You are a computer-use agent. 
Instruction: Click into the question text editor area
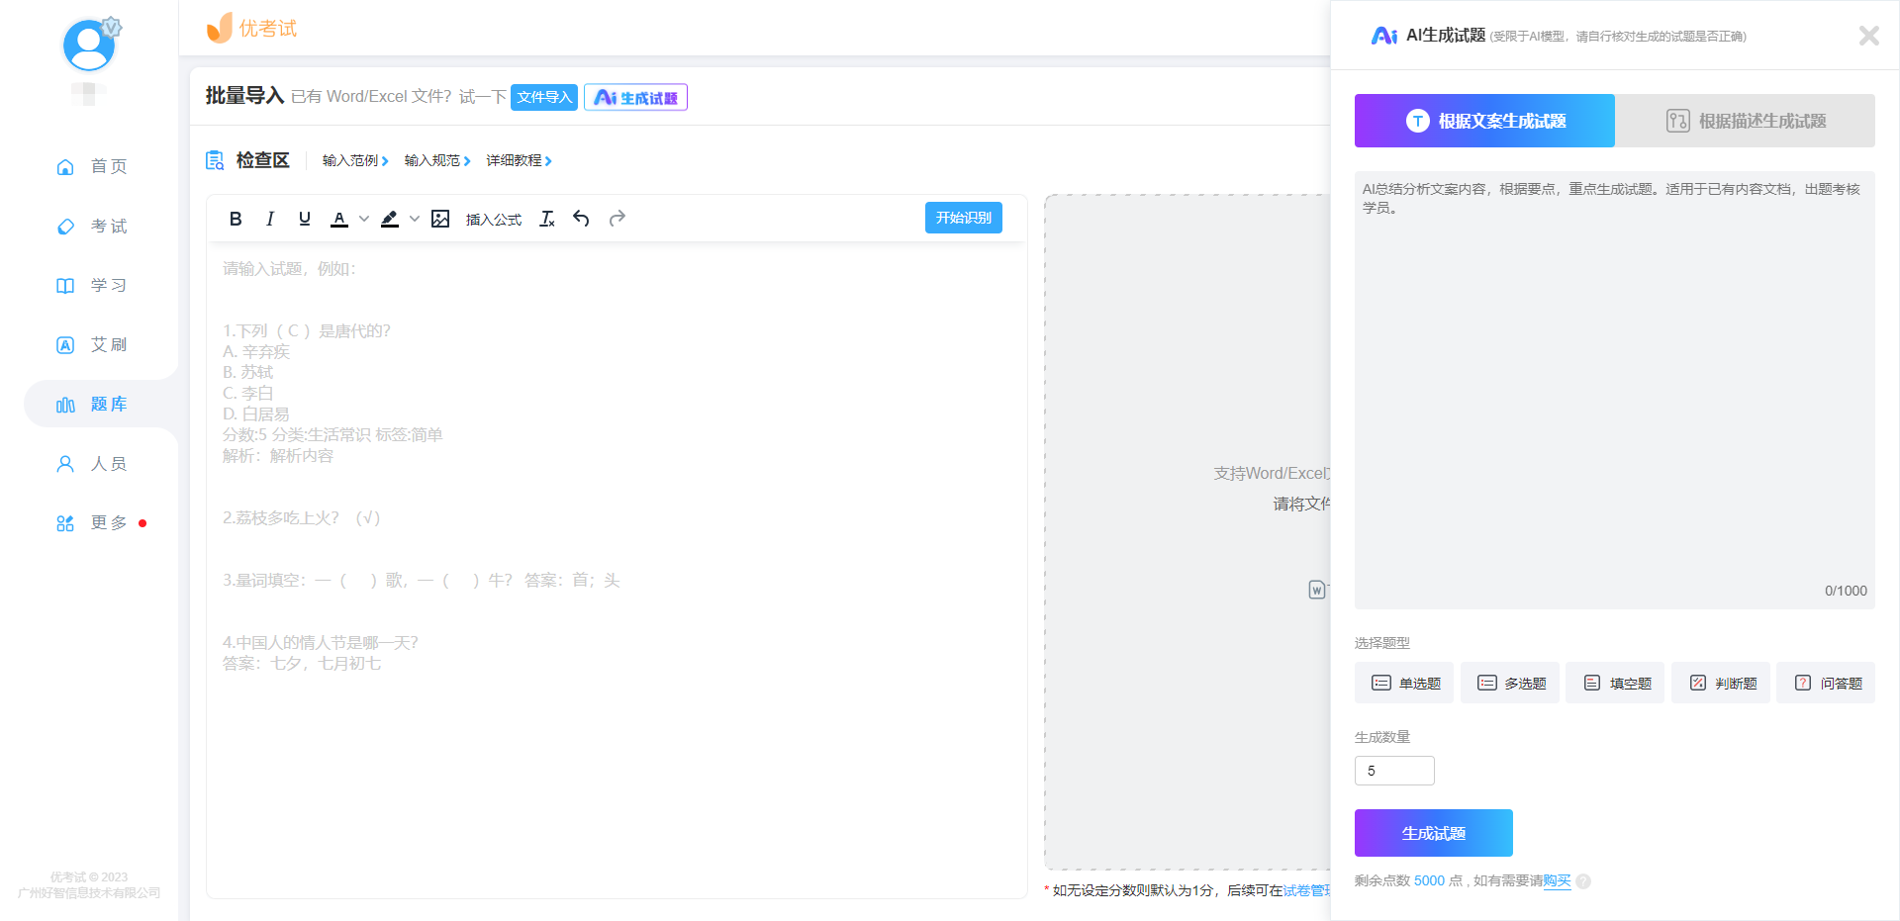[x=617, y=569]
